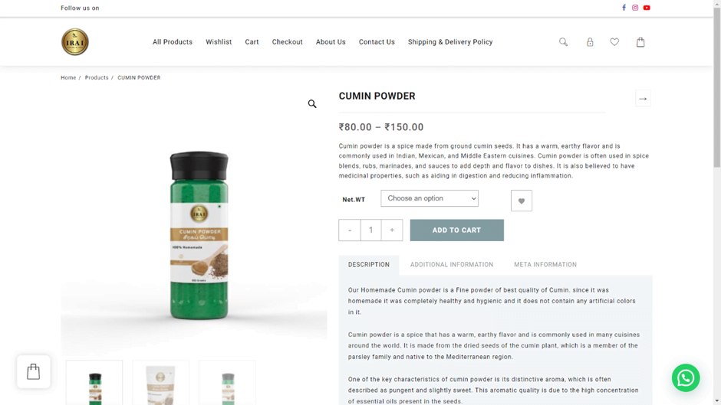Decrease quantity with minus button
Screen dimensions: 721x405
(350, 230)
